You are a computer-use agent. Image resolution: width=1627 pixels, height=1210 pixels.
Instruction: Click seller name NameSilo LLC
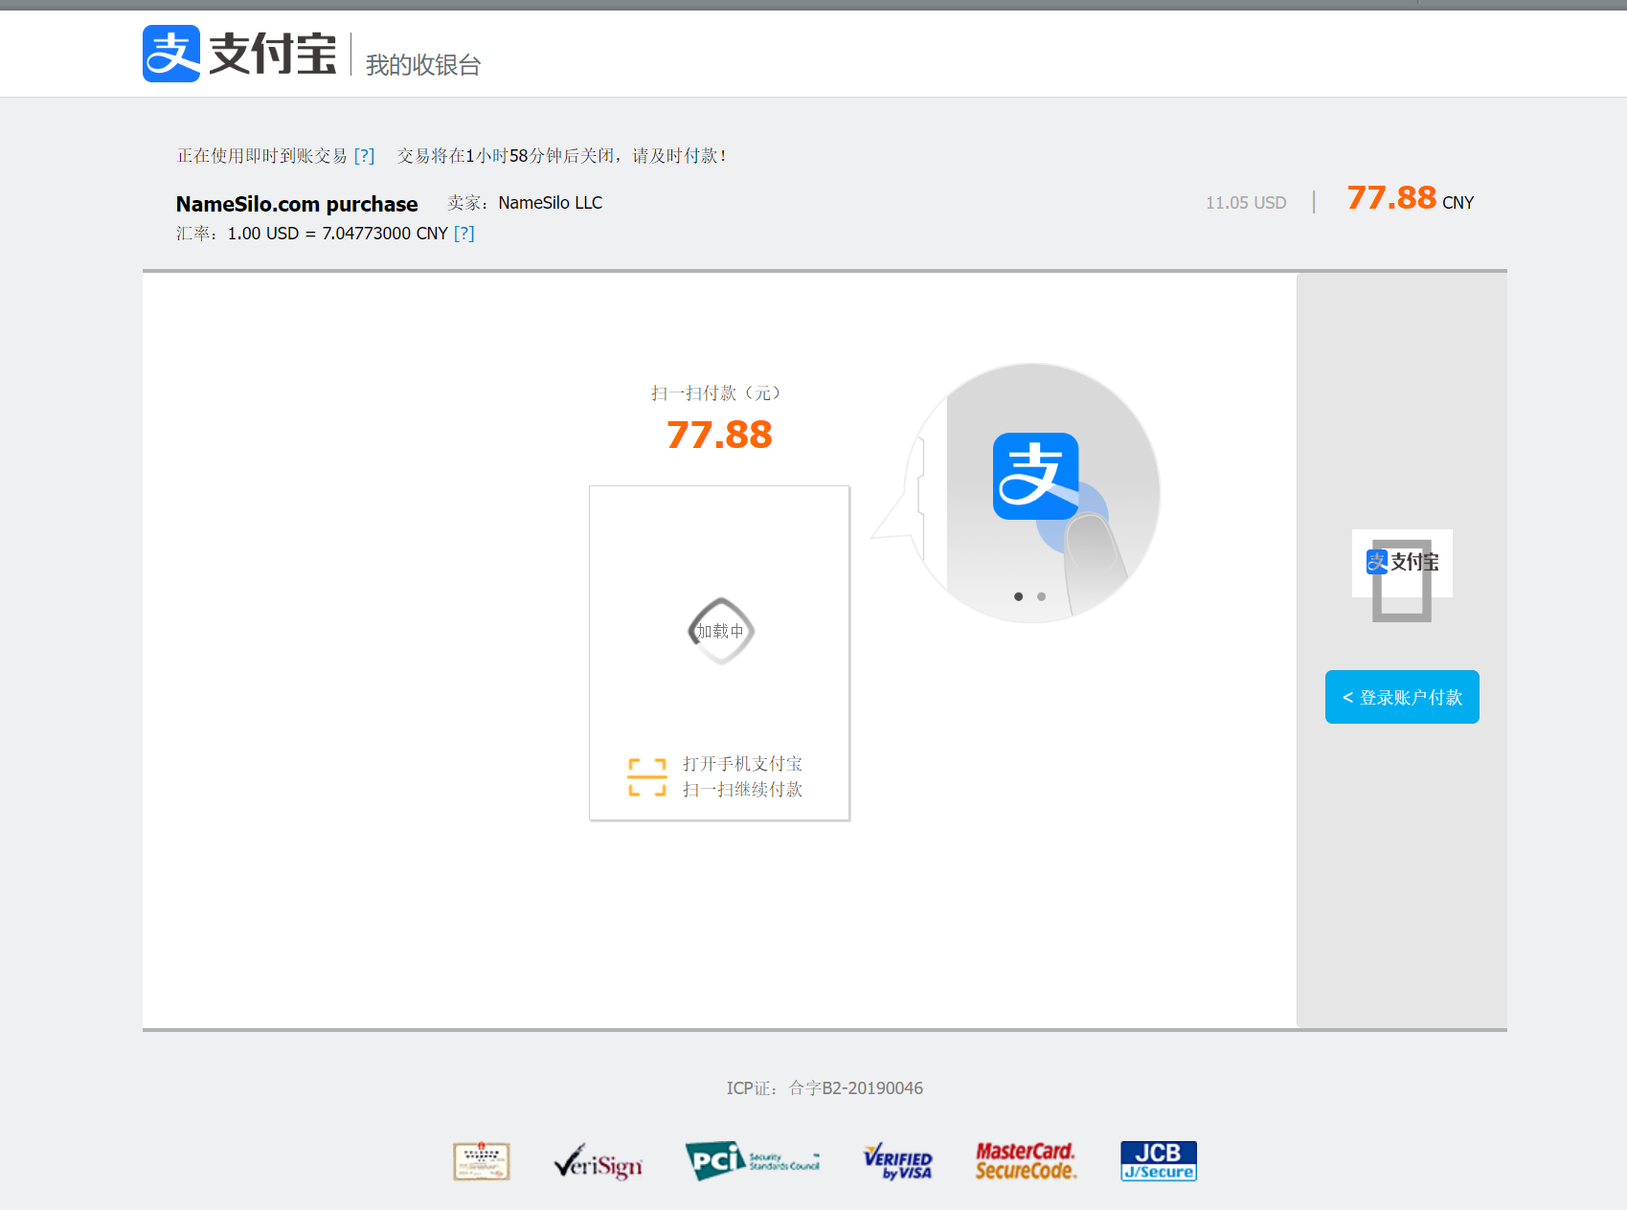pyautogui.click(x=551, y=203)
